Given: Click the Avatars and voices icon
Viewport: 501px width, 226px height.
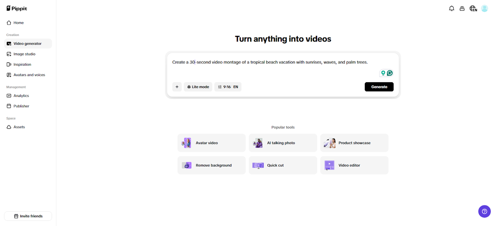Looking at the screenshot, I should [x=9, y=75].
